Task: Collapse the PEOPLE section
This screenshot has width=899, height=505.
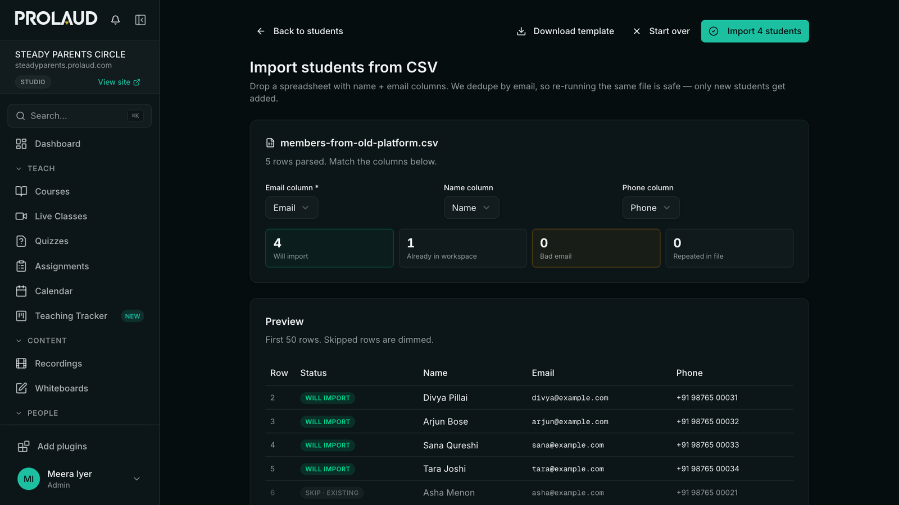Action: coord(19,413)
